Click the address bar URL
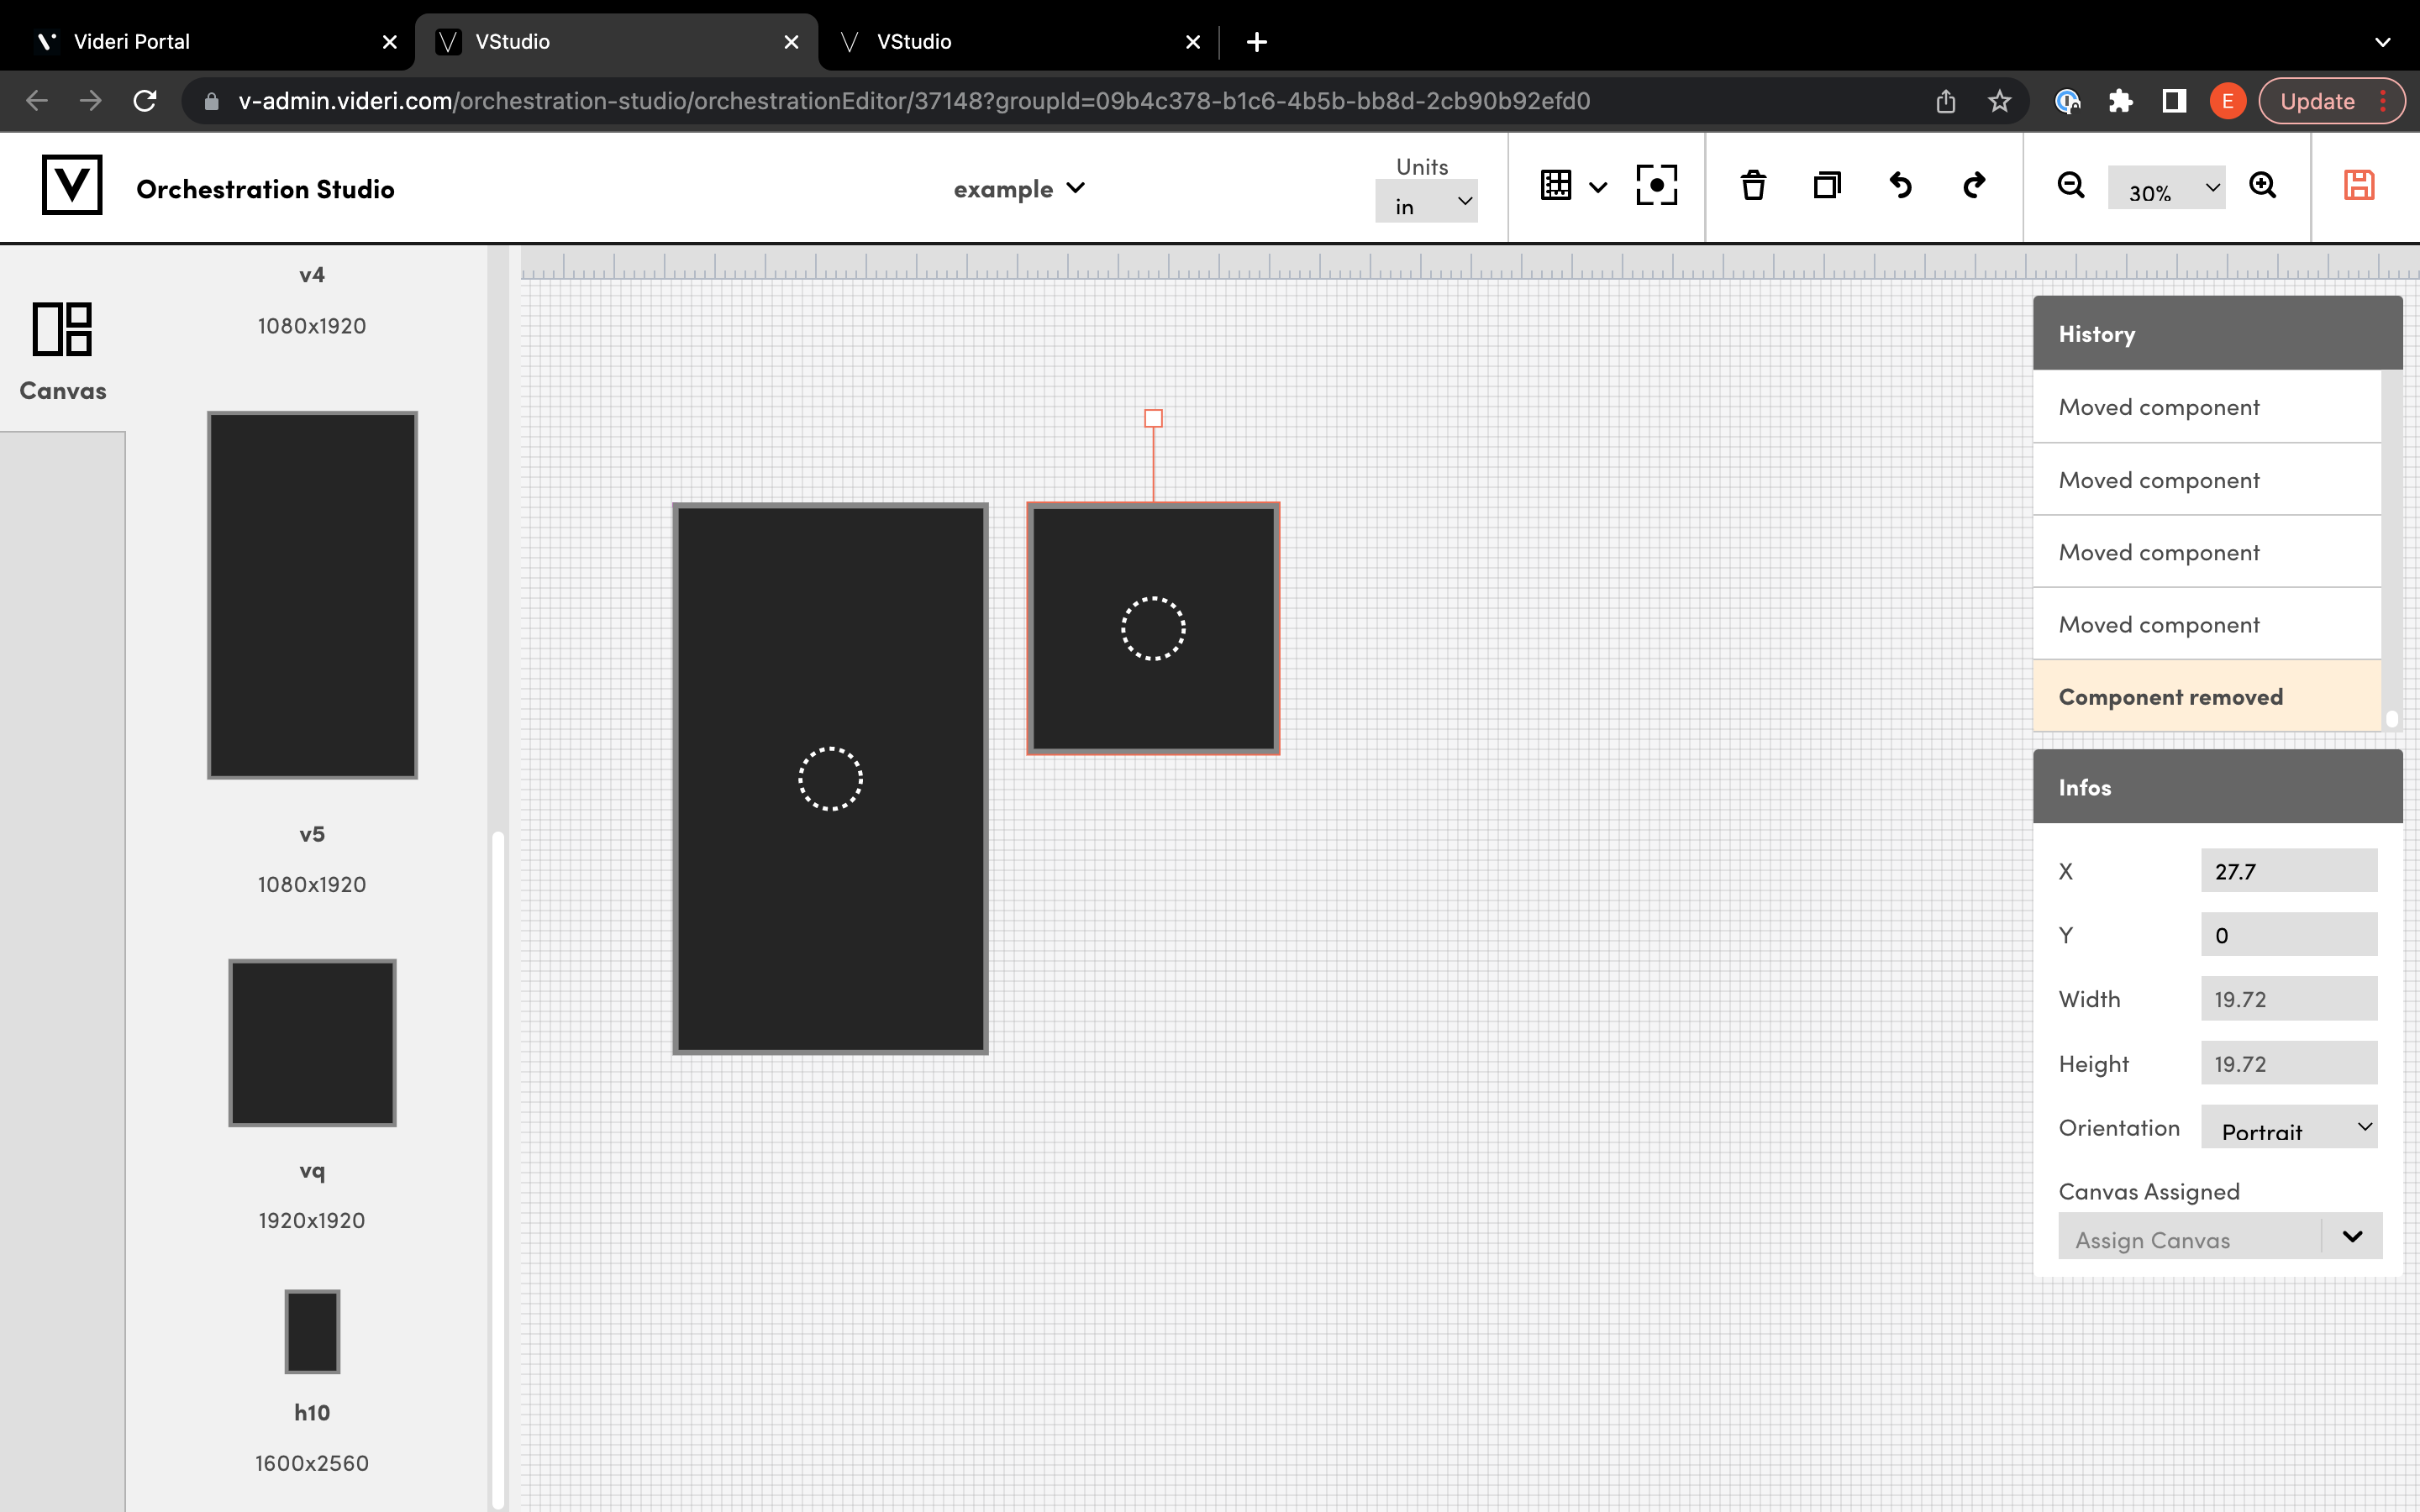 point(914,101)
